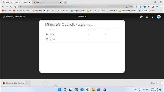Screen dimensions: 164x92
Task: Open the ShrinkMe bookmark
Action: tap(37, 11)
